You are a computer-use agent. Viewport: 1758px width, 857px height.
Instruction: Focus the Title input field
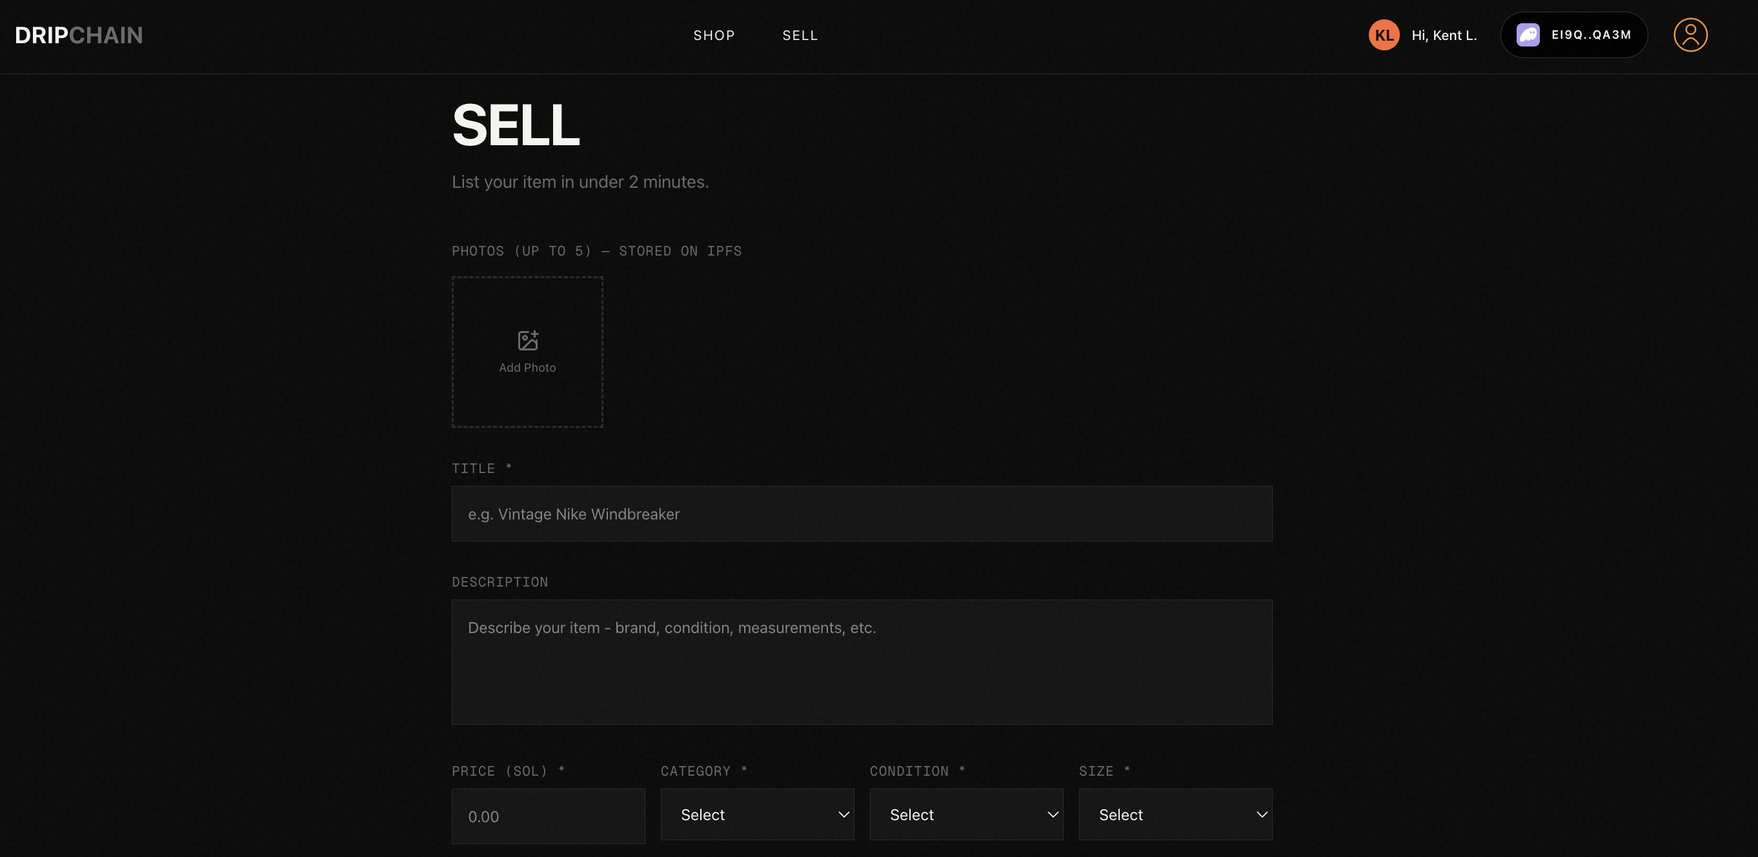point(862,514)
